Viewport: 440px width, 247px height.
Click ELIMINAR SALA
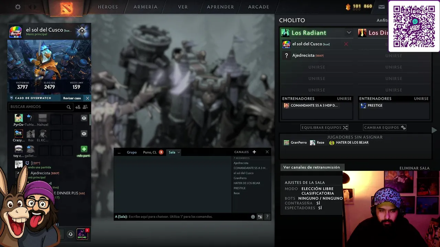[415, 168]
